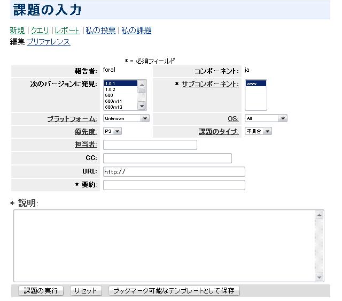Image resolution: width=342 pixels, height=301 pixels.
Task: Click the 要約 summary field
Action: [x=174, y=185]
